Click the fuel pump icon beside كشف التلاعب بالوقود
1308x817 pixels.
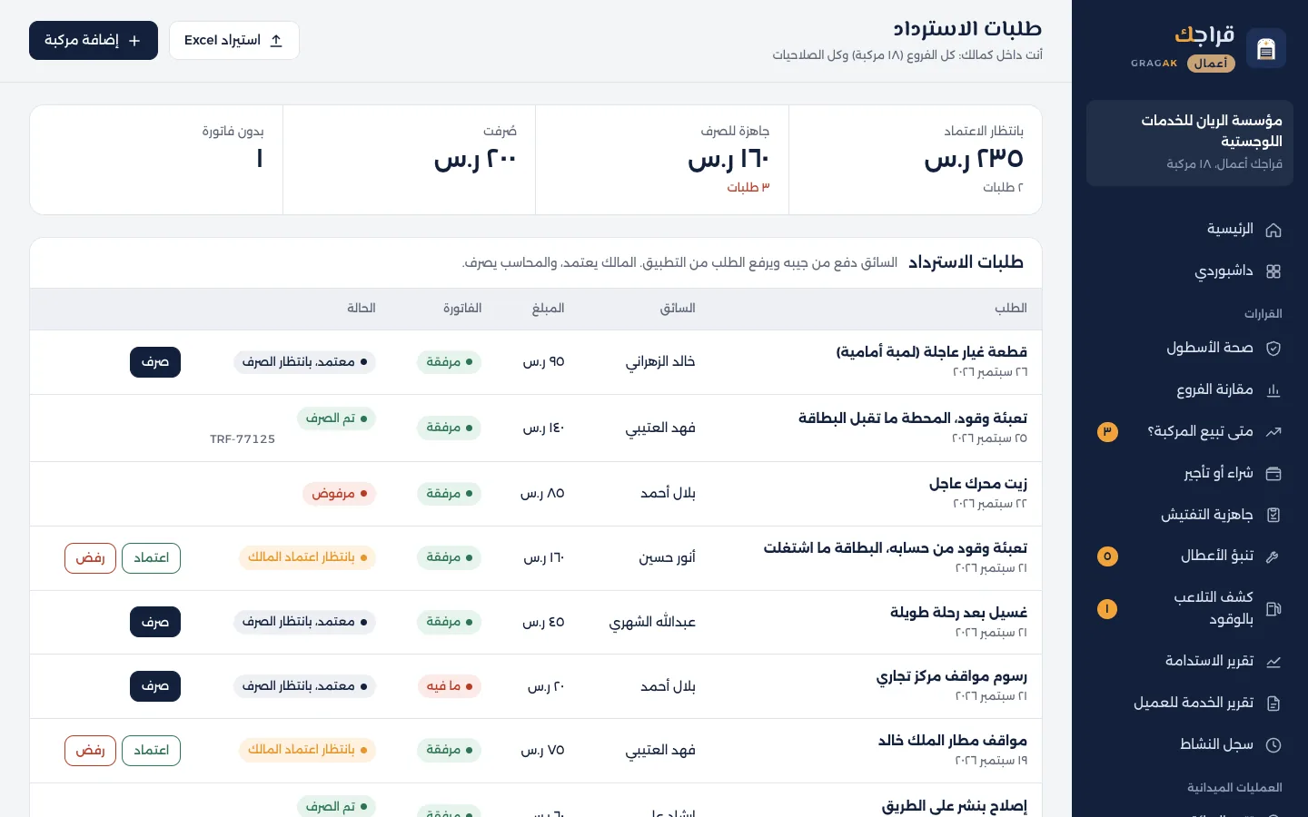click(1273, 609)
